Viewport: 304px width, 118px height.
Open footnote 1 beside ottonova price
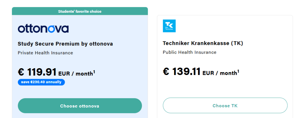(94, 72)
